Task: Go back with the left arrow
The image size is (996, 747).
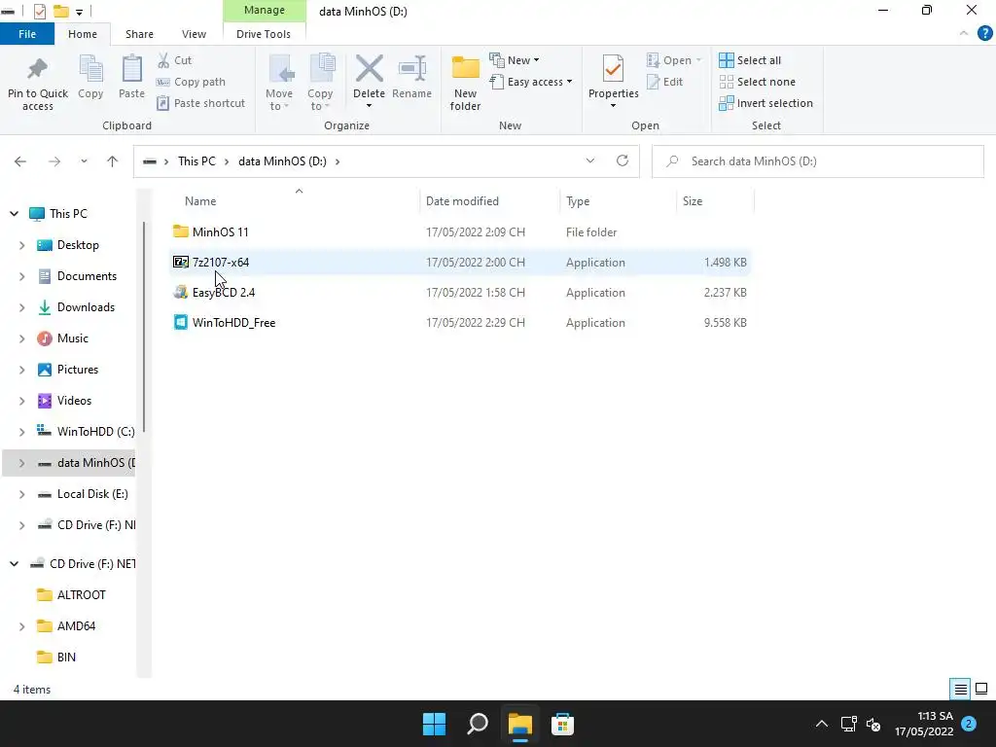Action: 20,161
